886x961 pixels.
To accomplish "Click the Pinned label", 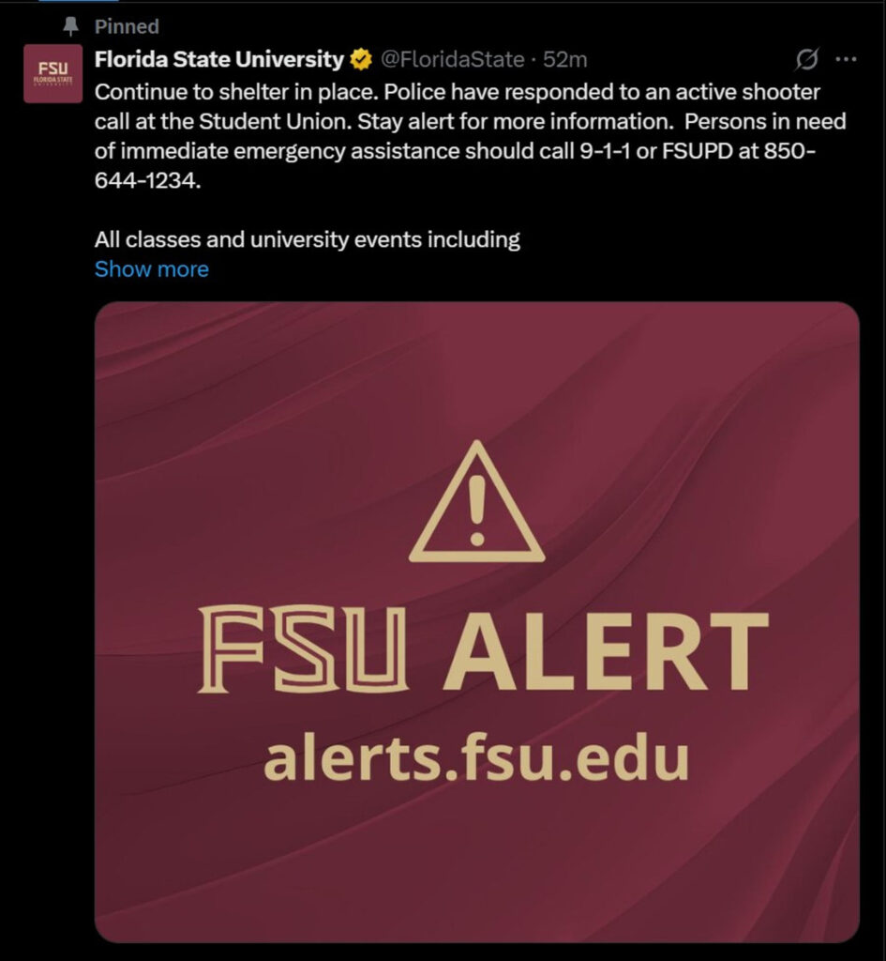I will point(127,26).
